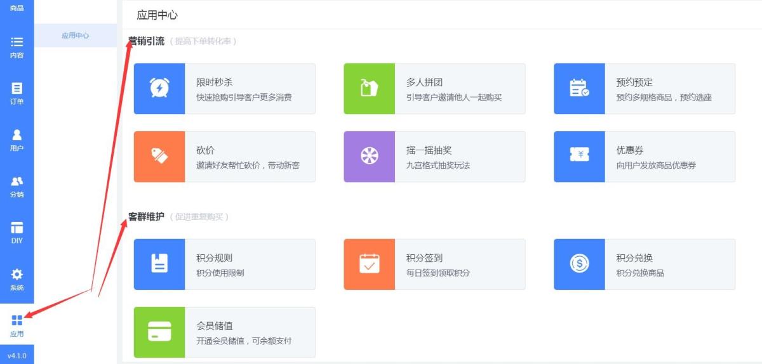
Task: Click the 多人拼团 green shopping bag icon
Action: [x=369, y=88]
